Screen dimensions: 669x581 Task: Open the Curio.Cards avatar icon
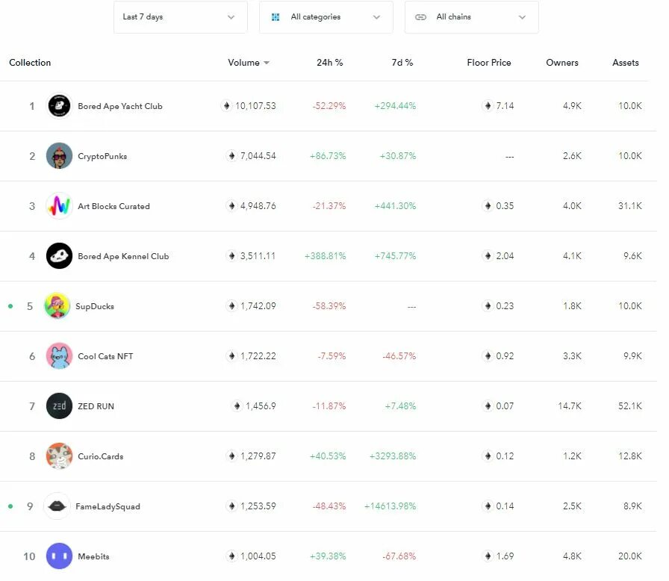tap(59, 456)
